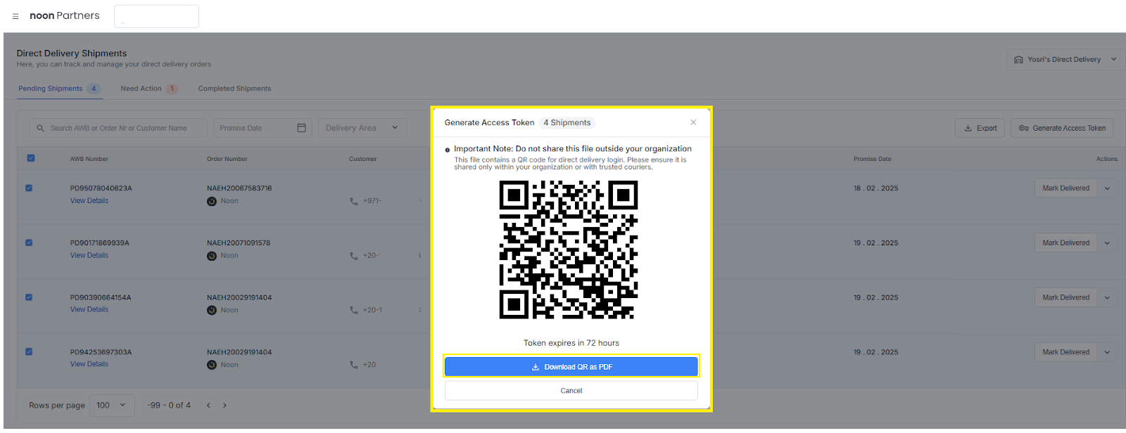Click the noon Partners logo
Viewport: 1126px width, 433px height.
point(65,15)
